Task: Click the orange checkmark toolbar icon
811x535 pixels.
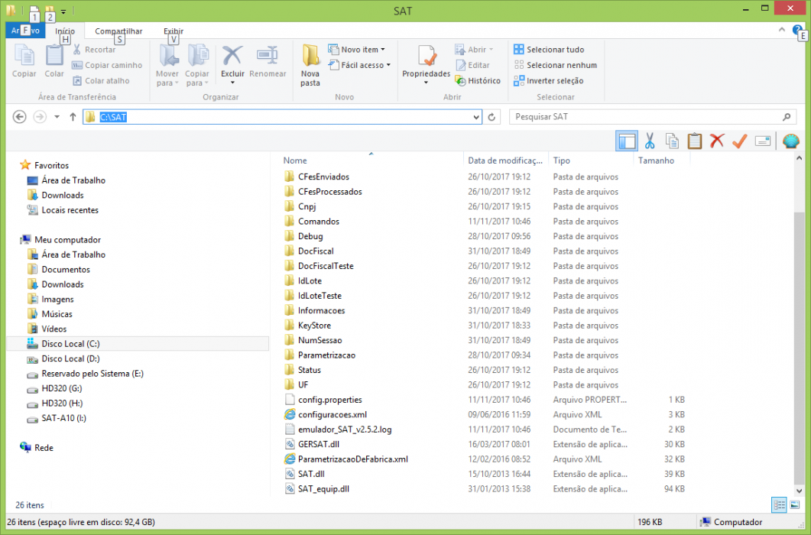Action: point(740,140)
